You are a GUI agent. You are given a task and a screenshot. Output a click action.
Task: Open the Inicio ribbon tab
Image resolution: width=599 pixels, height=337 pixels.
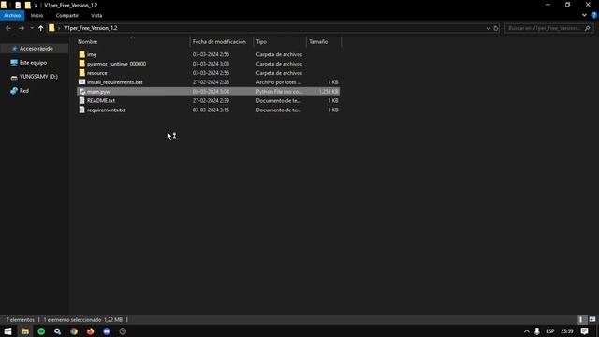[37, 15]
